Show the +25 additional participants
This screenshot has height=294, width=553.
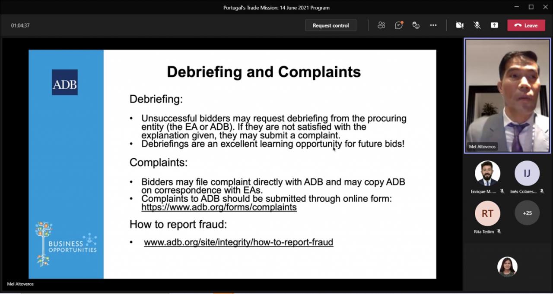pos(527,213)
